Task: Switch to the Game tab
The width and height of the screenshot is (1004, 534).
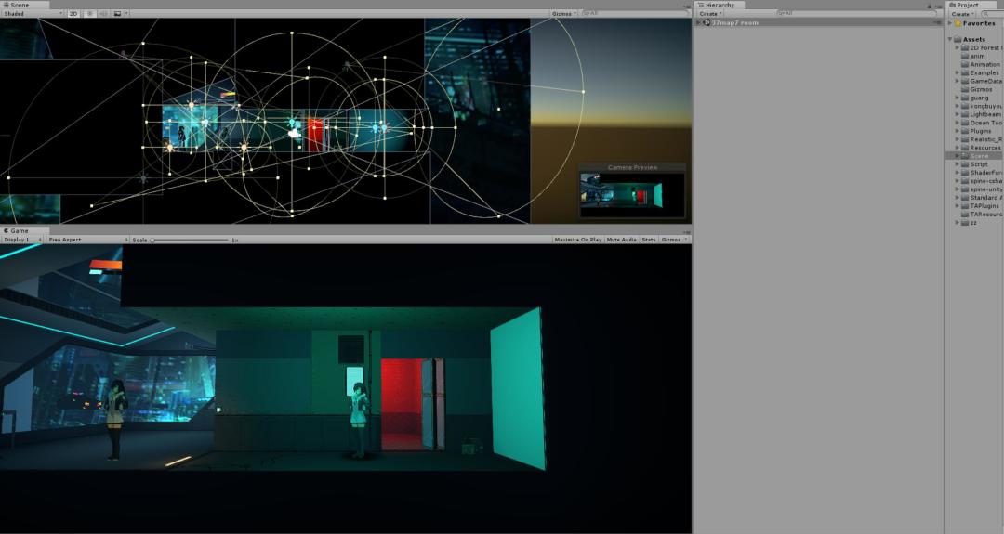Action: tap(17, 230)
